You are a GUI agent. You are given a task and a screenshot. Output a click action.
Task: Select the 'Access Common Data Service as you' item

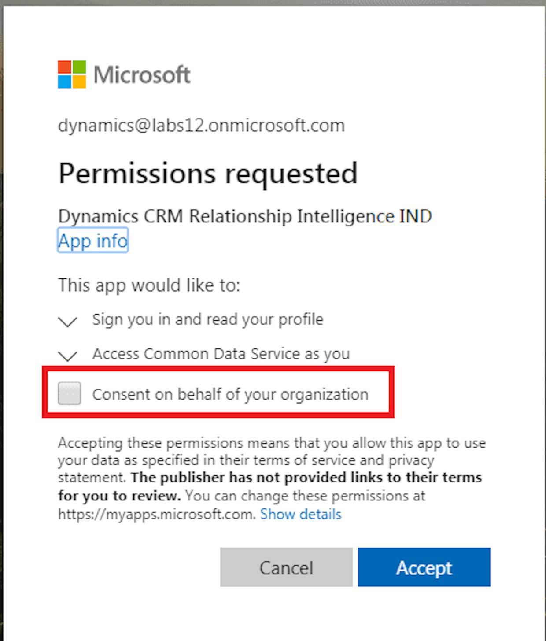(221, 354)
